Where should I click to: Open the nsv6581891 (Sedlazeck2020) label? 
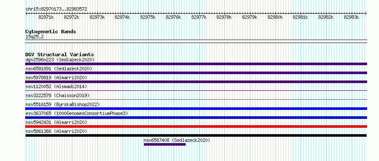point(59,69)
